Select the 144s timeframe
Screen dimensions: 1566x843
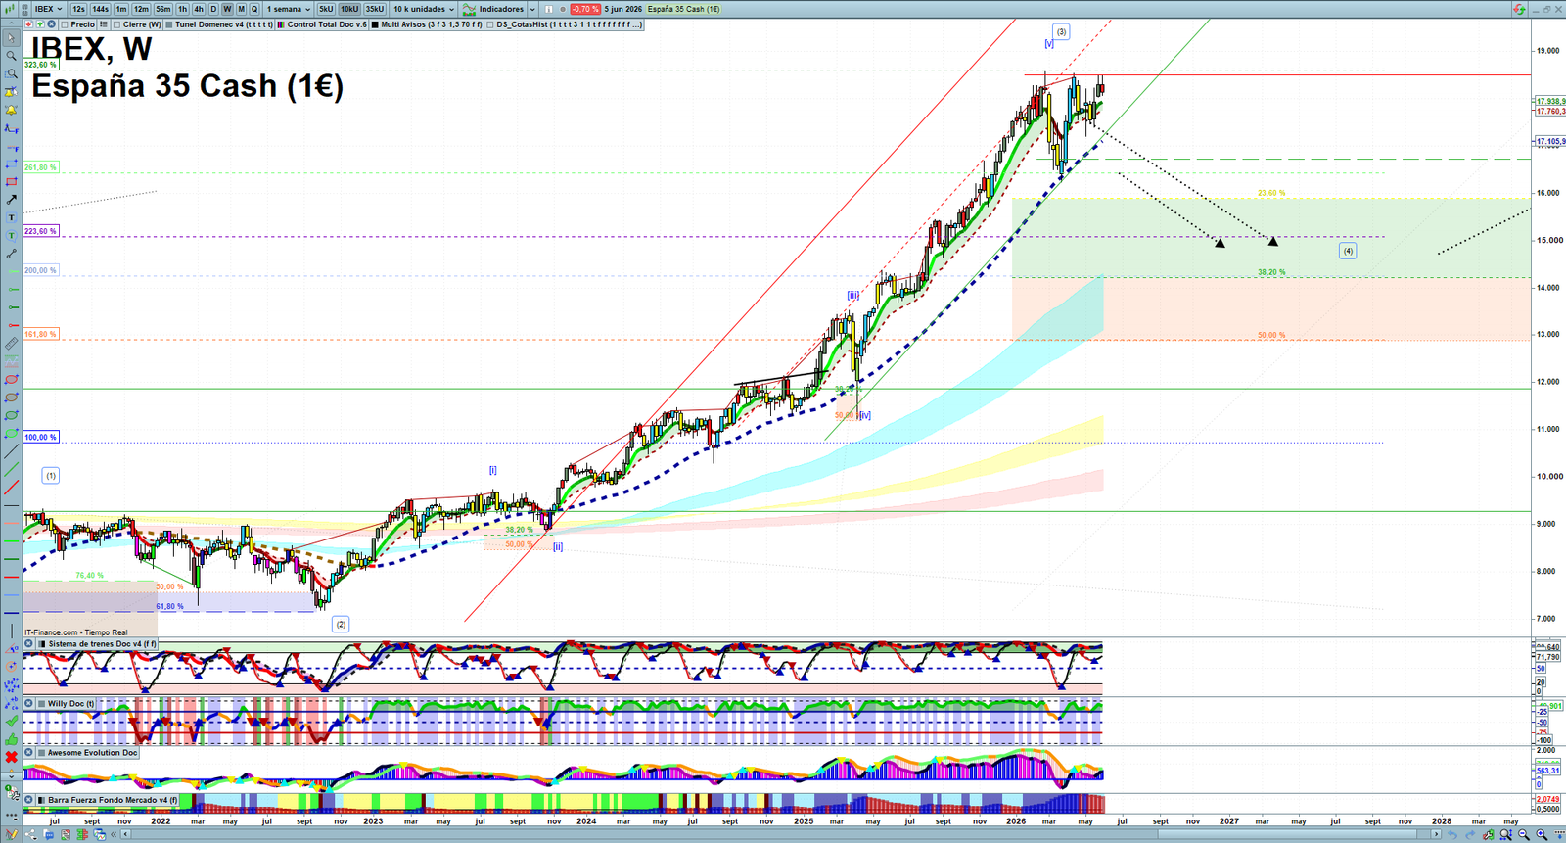point(100,9)
